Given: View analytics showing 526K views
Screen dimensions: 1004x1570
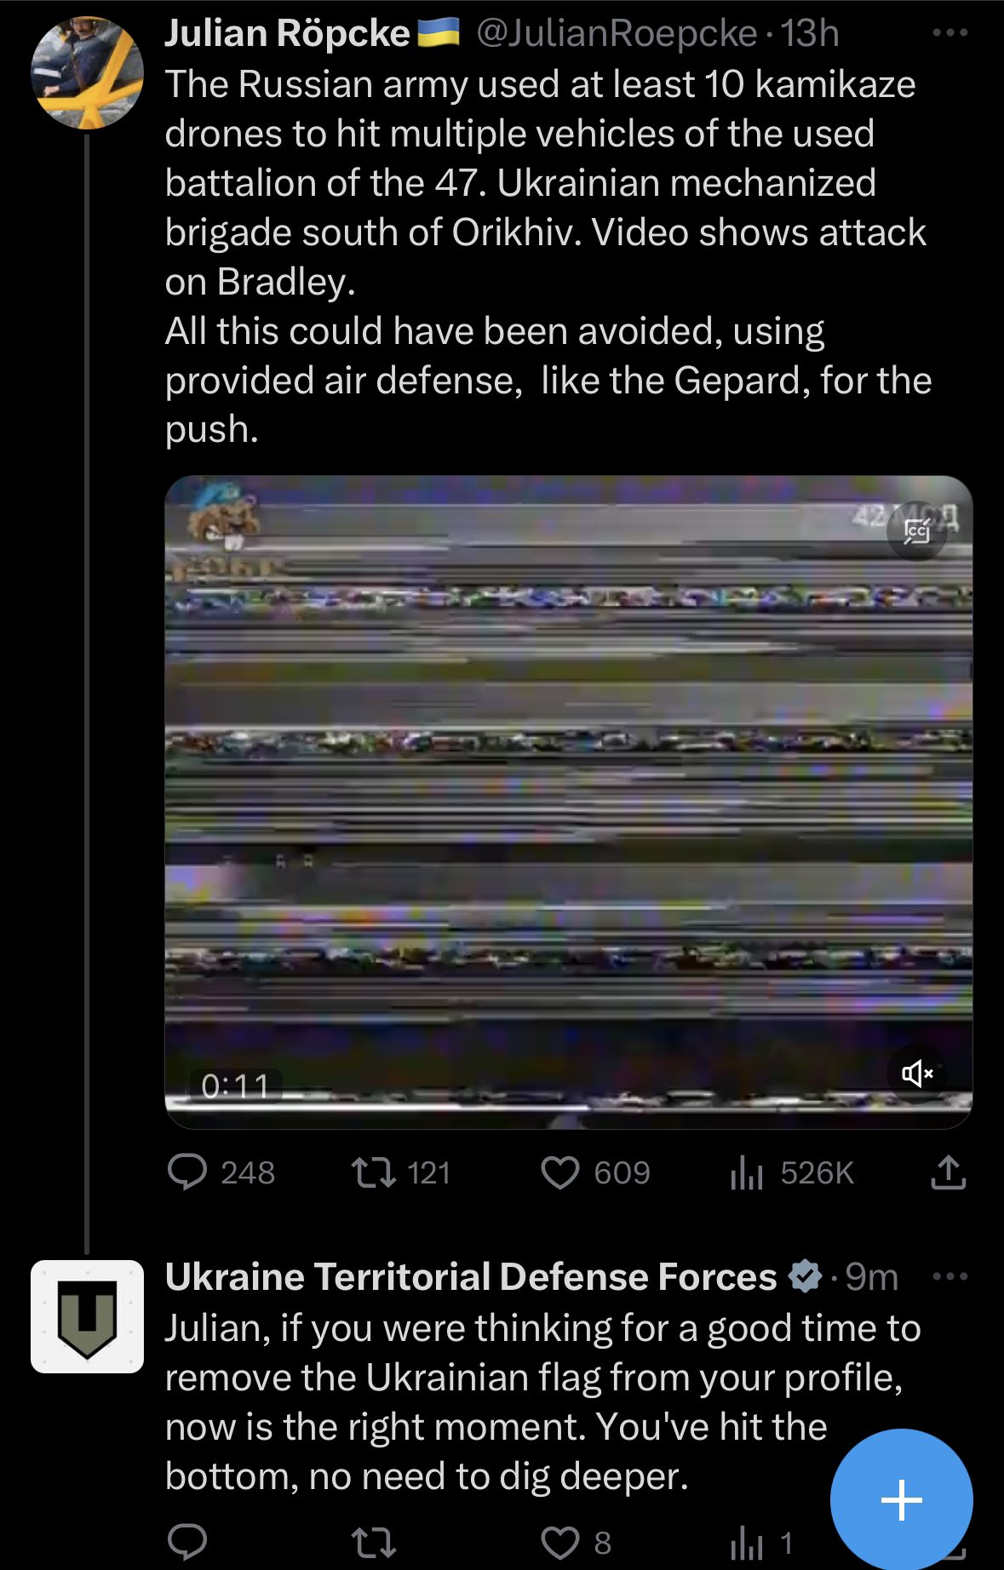Looking at the screenshot, I should [x=792, y=1172].
